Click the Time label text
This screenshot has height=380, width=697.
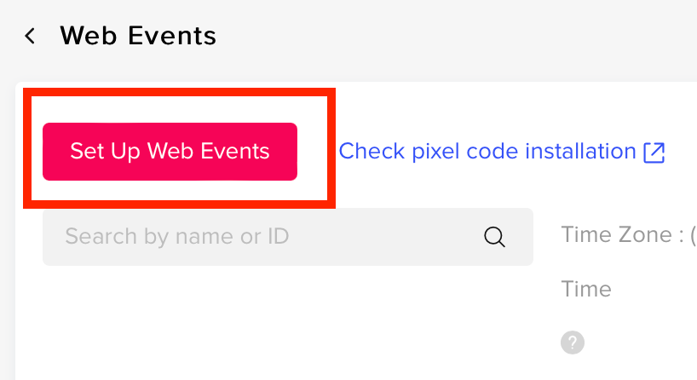(x=586, y=289)
